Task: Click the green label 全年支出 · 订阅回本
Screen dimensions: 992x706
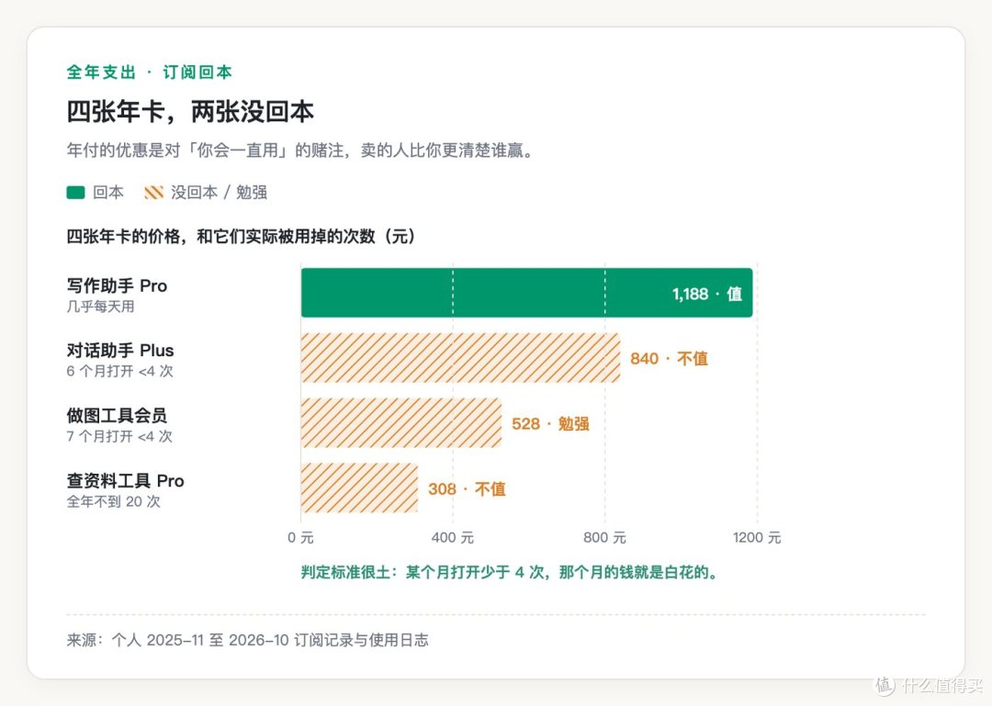Action: click(150, 73)
